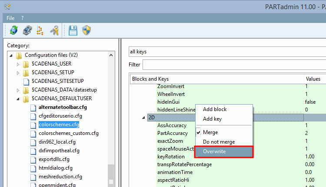Click category tree scroll up arrow
Screen dimensions: 326x187
coord(111,55)
